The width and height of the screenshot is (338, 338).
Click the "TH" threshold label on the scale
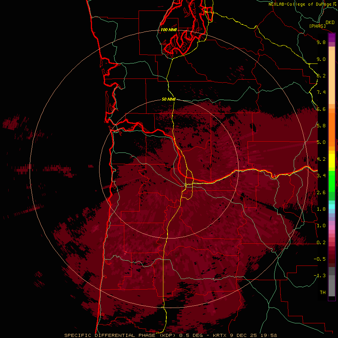[323, 293]
